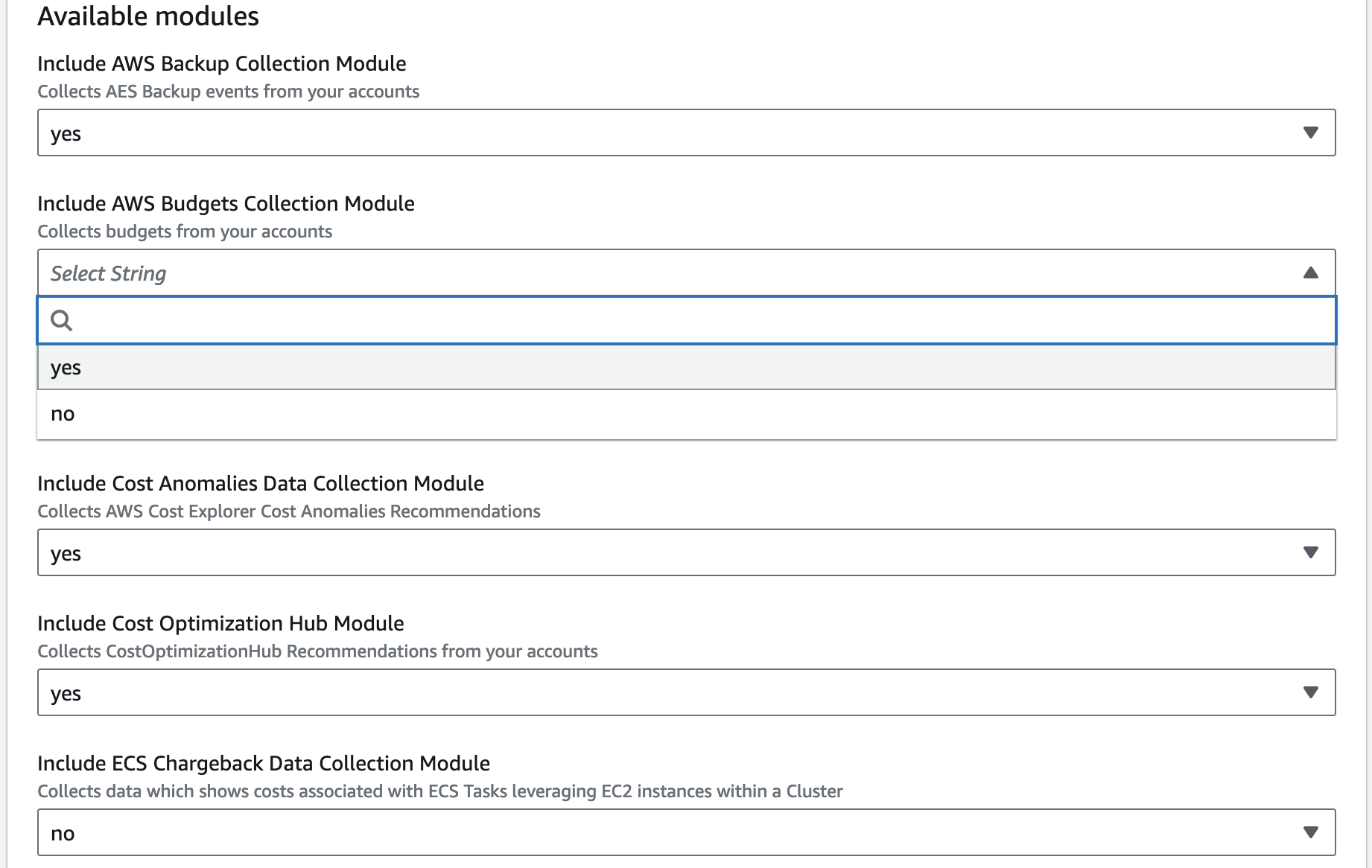The width and height of the screenshot is (1372, 868).
Task: Click 'Collects CostOptimizationHub Recommendations' description
Action: coord(317,651)
